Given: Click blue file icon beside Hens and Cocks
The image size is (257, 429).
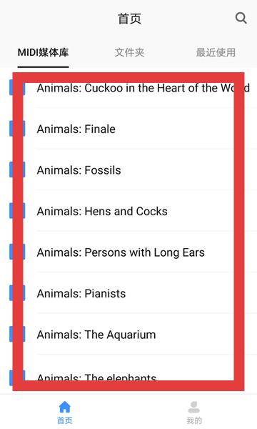Looking at the screenshot, I should point(17,211).
